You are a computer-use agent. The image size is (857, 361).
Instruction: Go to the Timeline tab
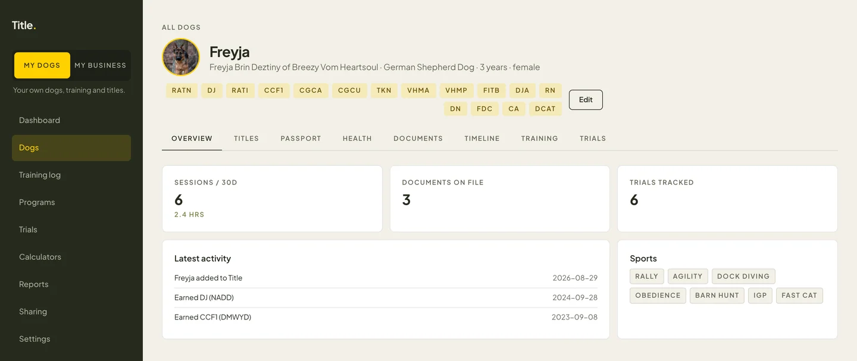[x=482, y=139]
